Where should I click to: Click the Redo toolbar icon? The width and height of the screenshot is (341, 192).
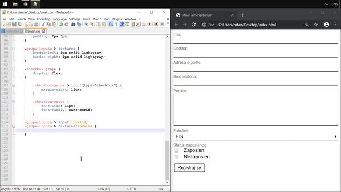(66, 24)
